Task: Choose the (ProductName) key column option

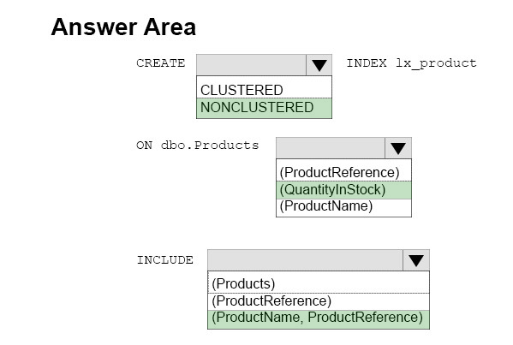Action: [x=343, y=206]
